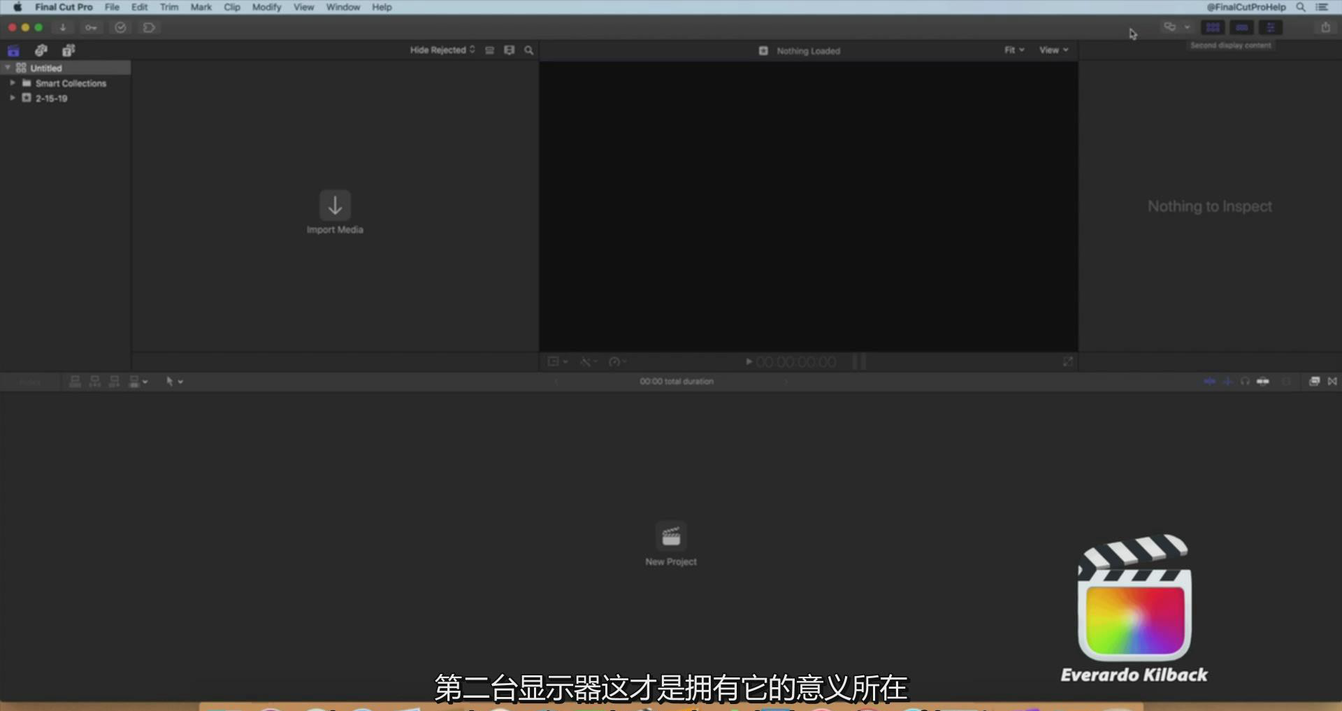The width and height of the screenshot is (1342, 711).
Task: Open the Hide Rejected filter popup
Action: pos(442,50)
